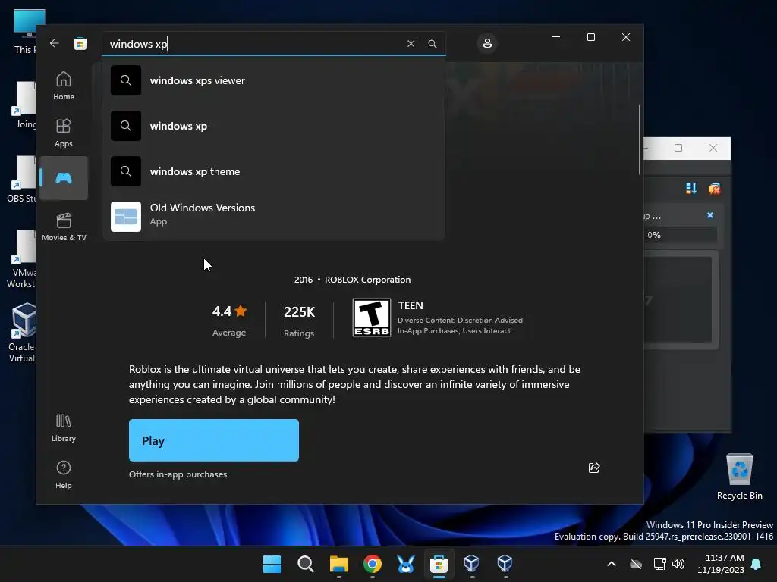Open the blue rabbit app on the taskbar
Image resolution: width=777 pixels, height=582 pixels.
[405, 564]
